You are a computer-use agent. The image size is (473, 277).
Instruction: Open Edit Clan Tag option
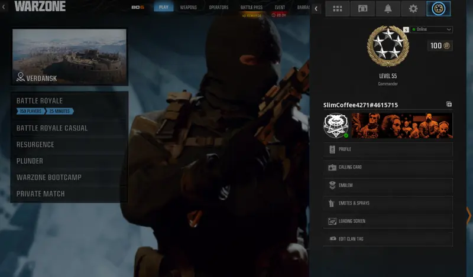[x=388, y=239]
